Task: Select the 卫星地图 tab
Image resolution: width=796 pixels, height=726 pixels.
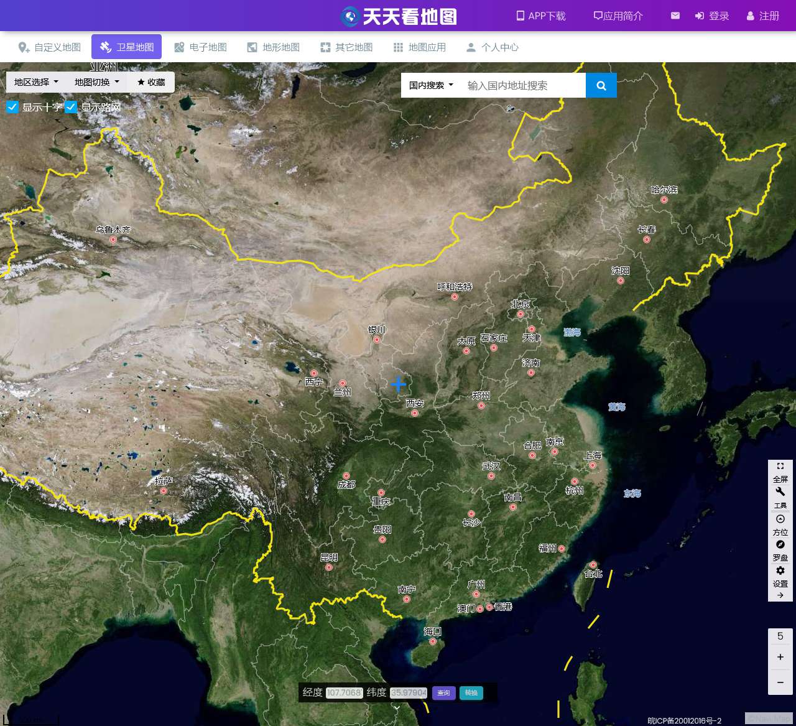Action: 127,47
